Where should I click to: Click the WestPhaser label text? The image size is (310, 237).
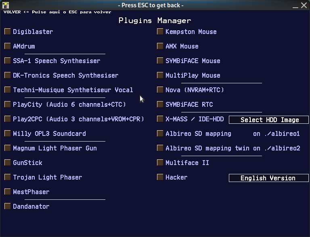coord(31,192)
